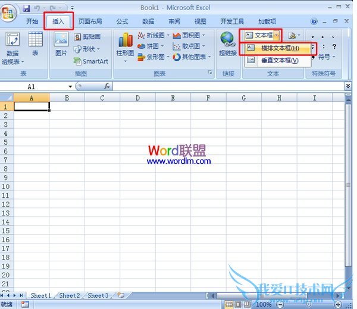Insert a table (表) icon
Viewport: 357px width, 309px height.
(x=35, y=43)
